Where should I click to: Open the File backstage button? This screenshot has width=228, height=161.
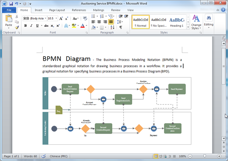point(9,10)
